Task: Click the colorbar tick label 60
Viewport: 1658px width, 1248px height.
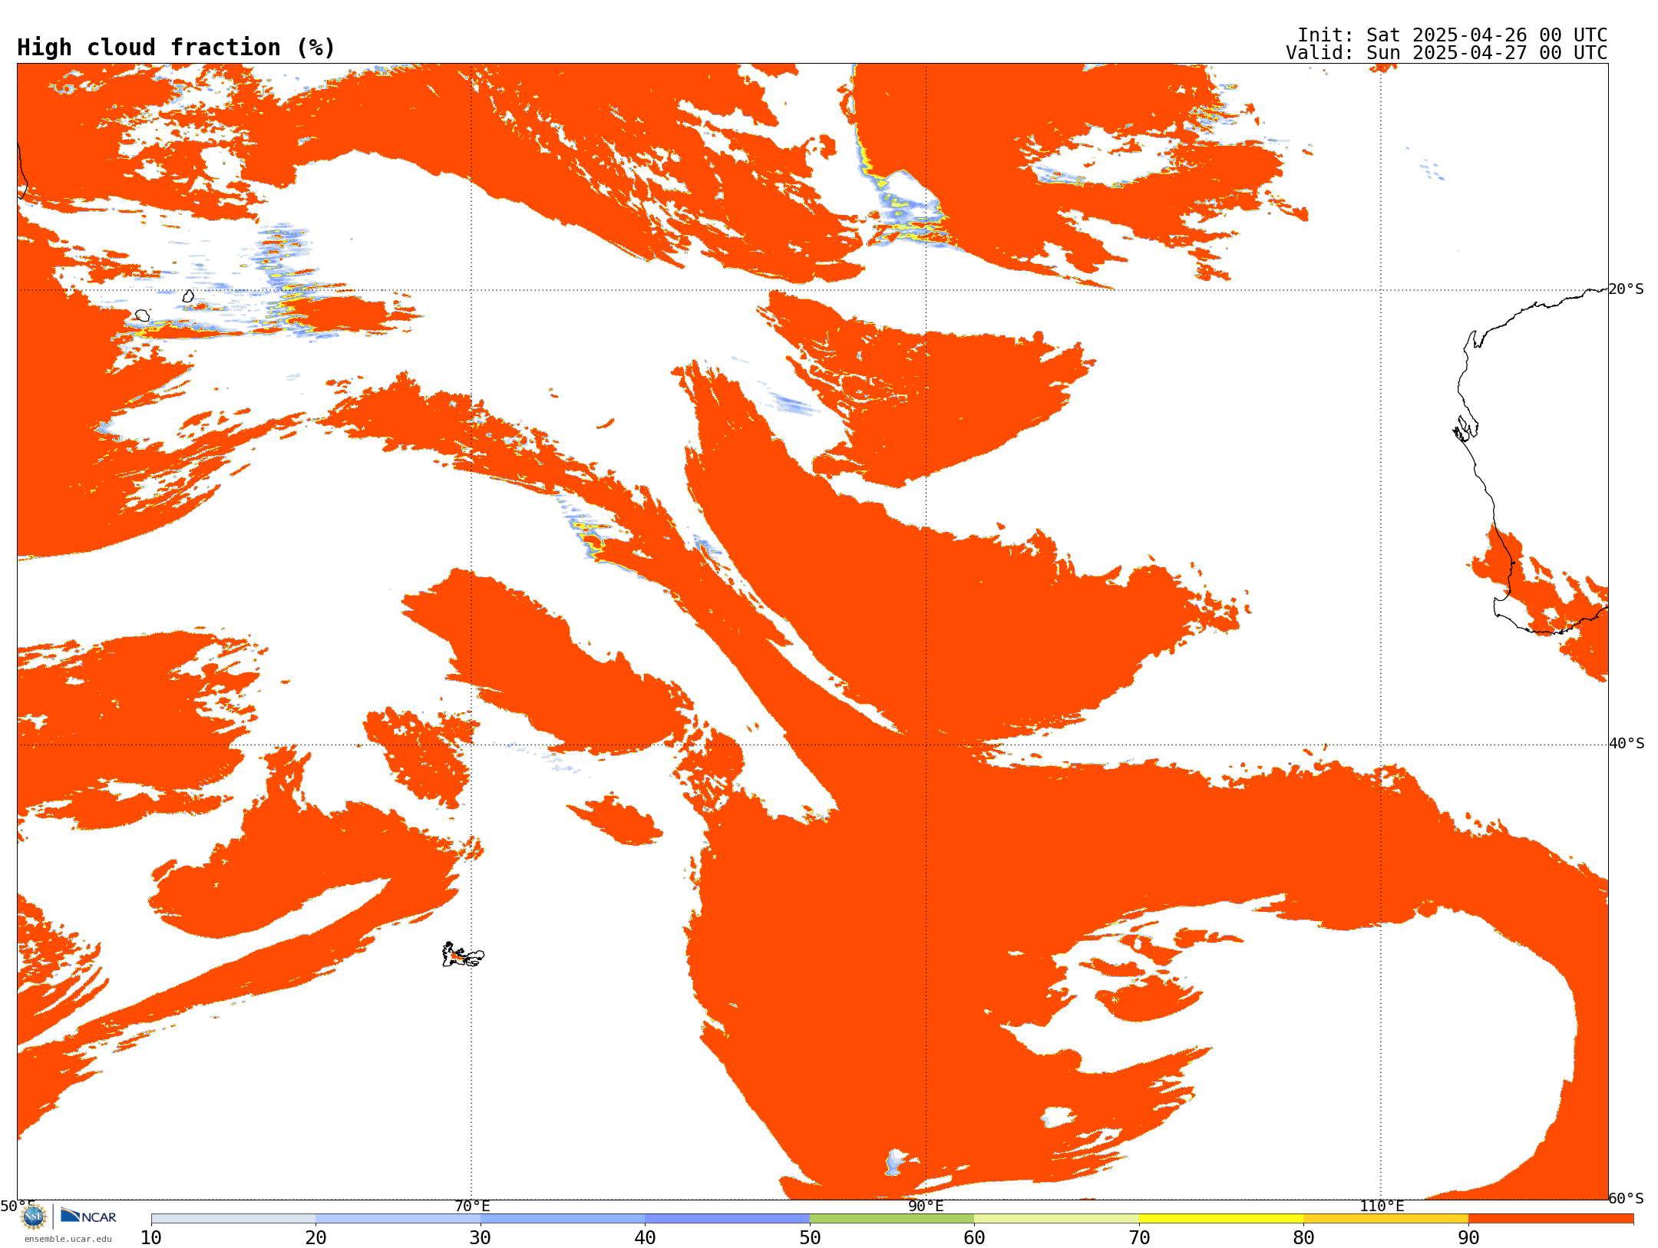Action: (974, 1238)
